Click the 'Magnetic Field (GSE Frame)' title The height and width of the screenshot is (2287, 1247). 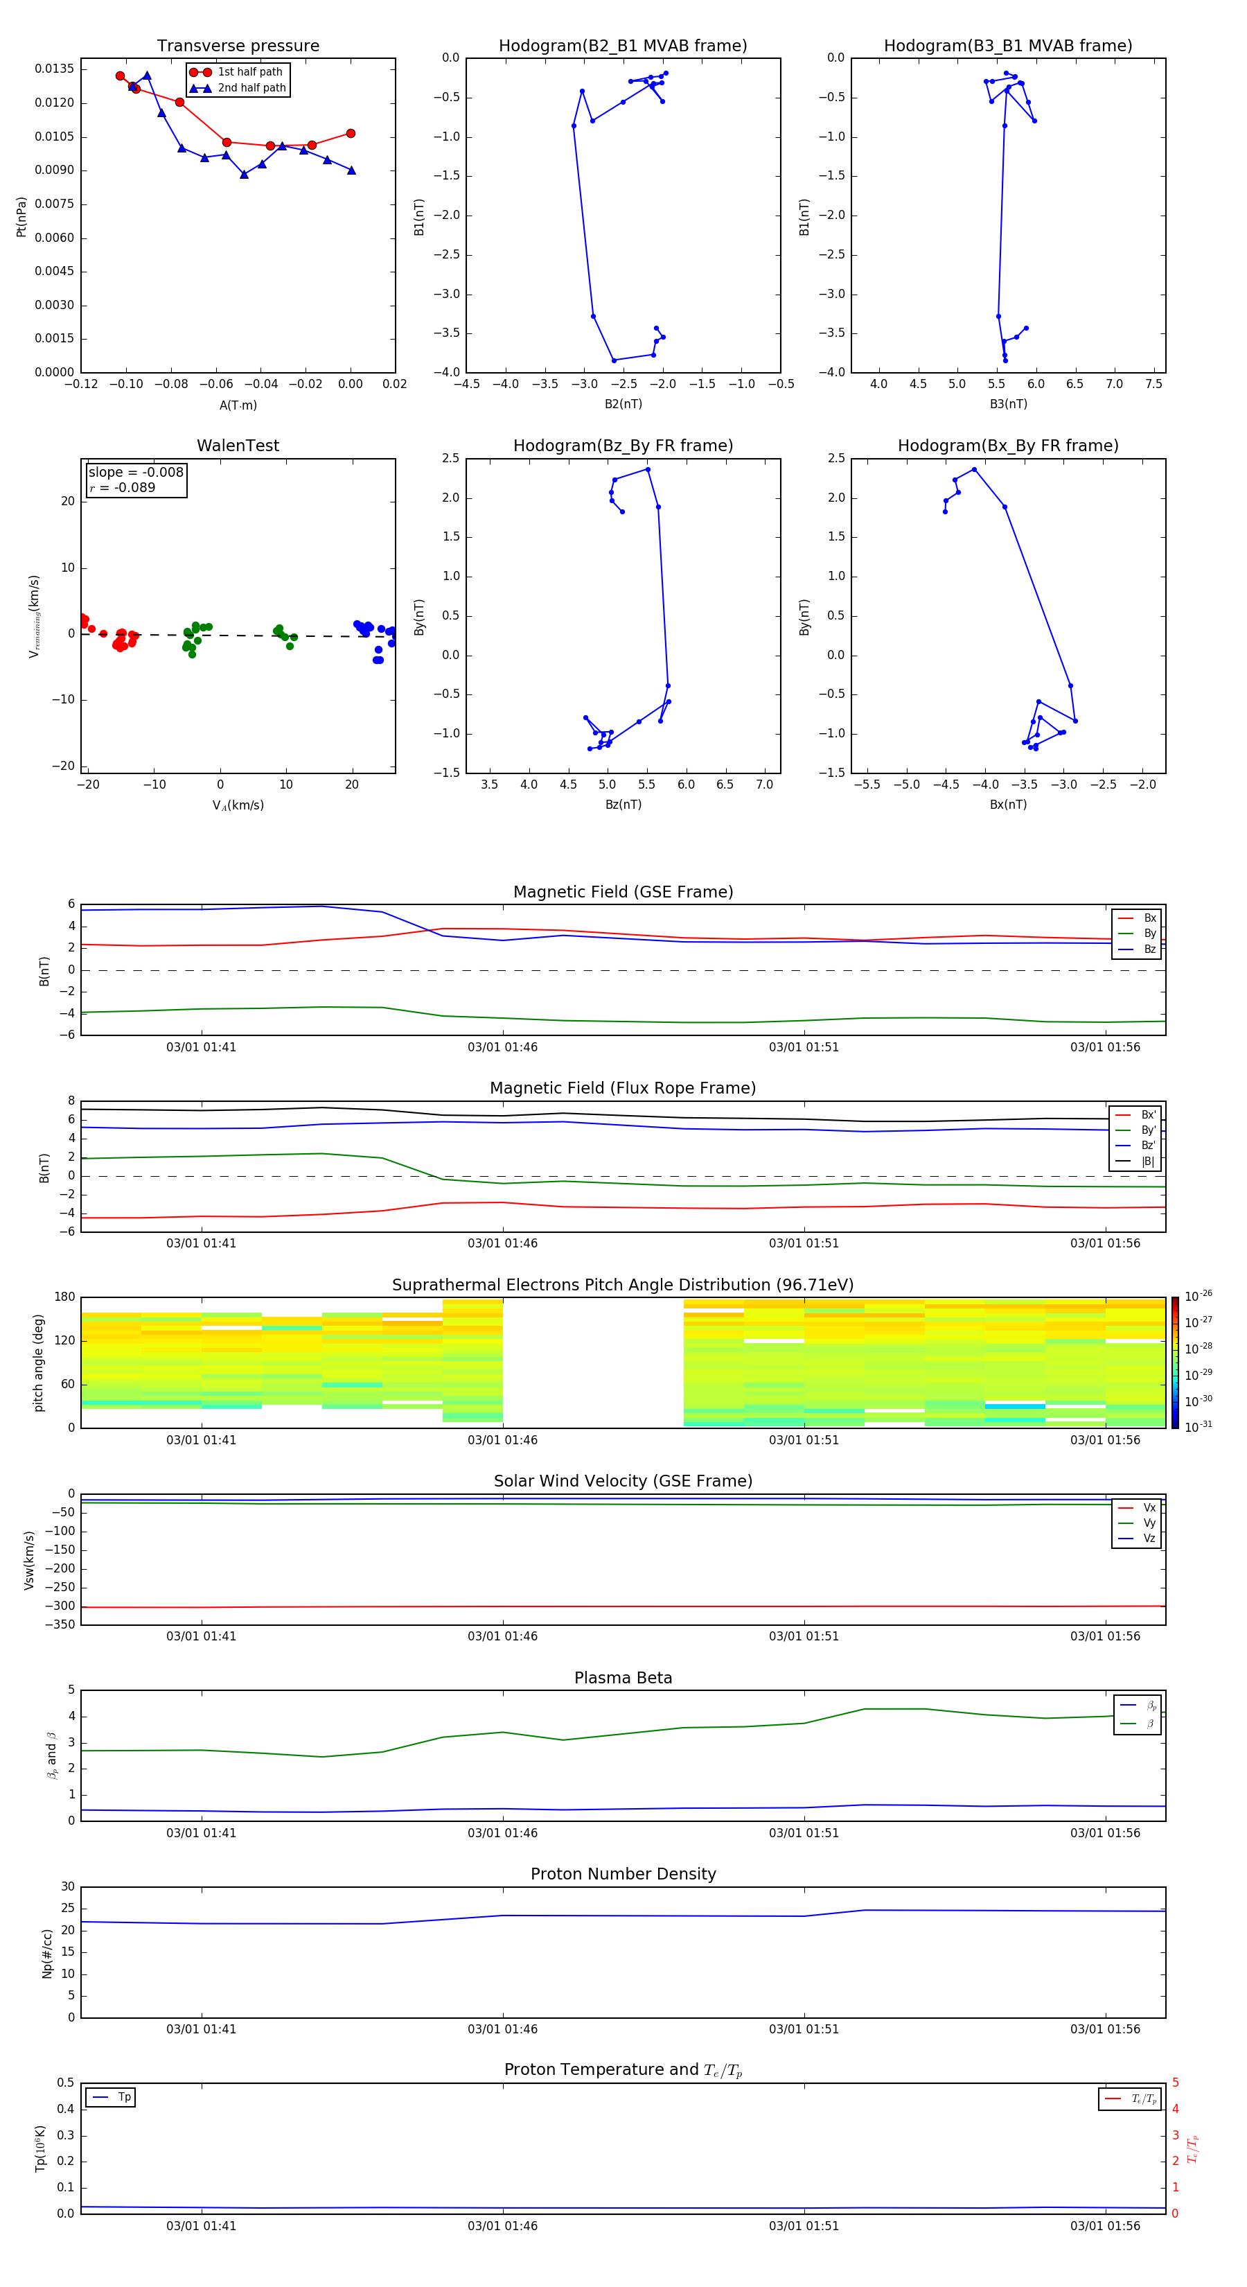pos(623,892)
